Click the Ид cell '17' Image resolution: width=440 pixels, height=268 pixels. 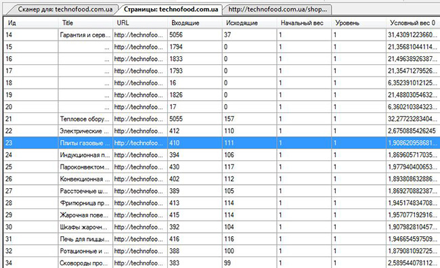[31, 71]
